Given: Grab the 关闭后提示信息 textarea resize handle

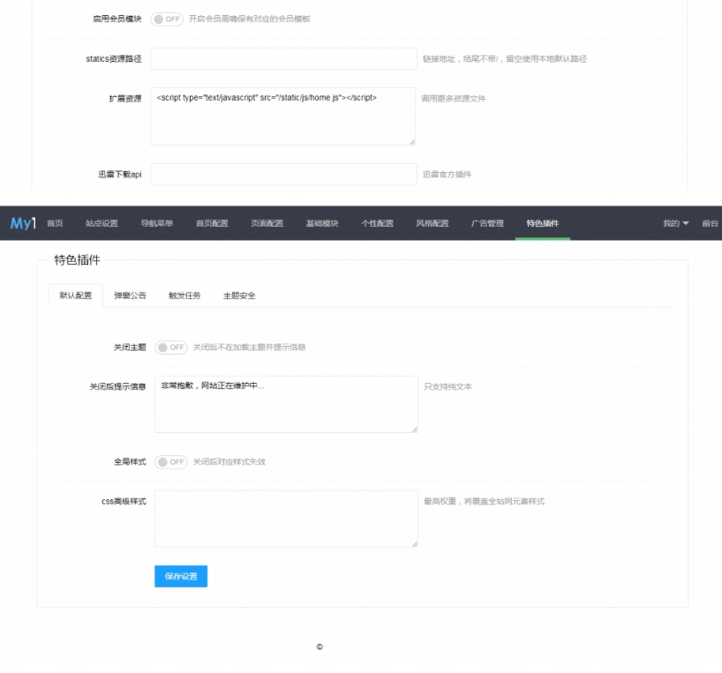Looking at the screenshot, I should 415,430.
